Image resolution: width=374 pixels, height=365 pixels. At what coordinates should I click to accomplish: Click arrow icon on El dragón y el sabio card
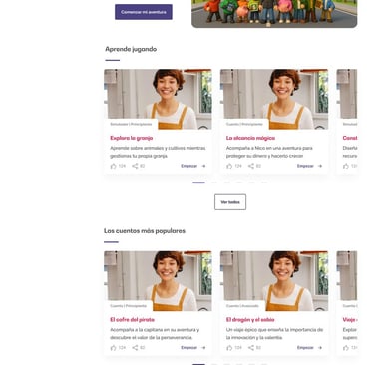click(320, 348)
